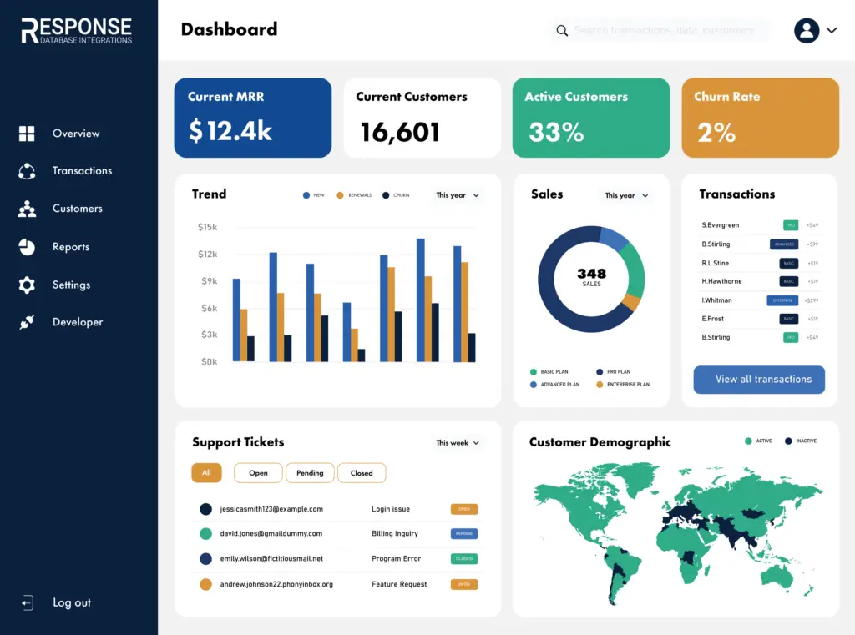The width and height of the screenshot is (855, 635).
Task: Click the Developer plug icon
Action: coord(27,322)
